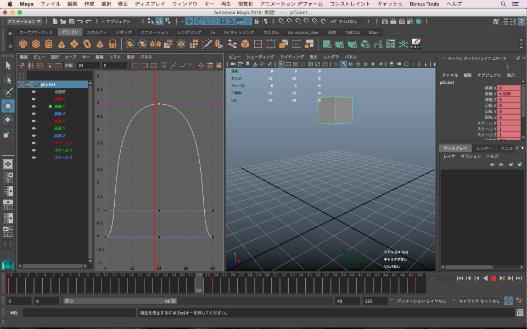This screenshot has width=527, height=329.
Task: Choose the Paint Selection brush tool
Action: click(x=8, y=92)
